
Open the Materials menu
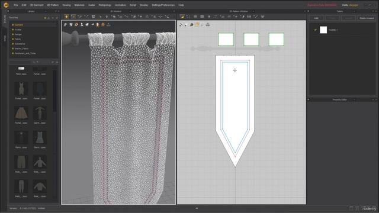point(79,5)
